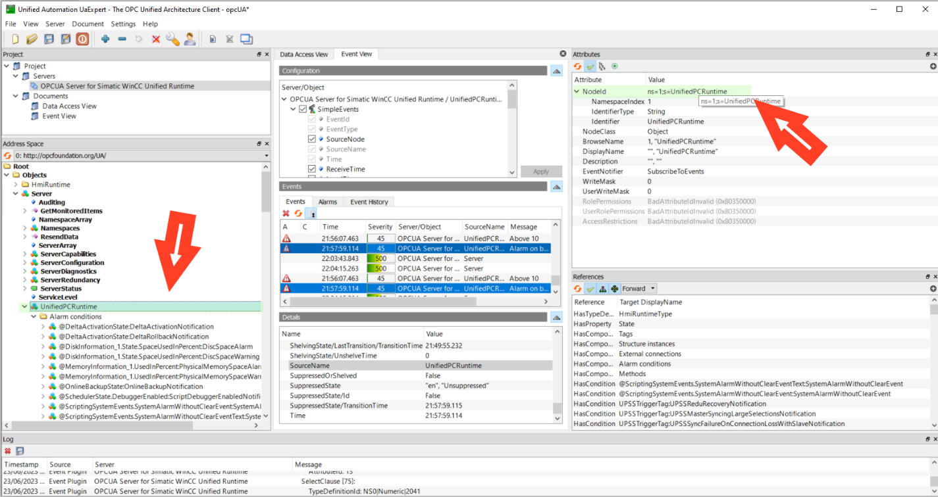
Task: Collapse the Events section with its arrow button
Action: point(556,187)
